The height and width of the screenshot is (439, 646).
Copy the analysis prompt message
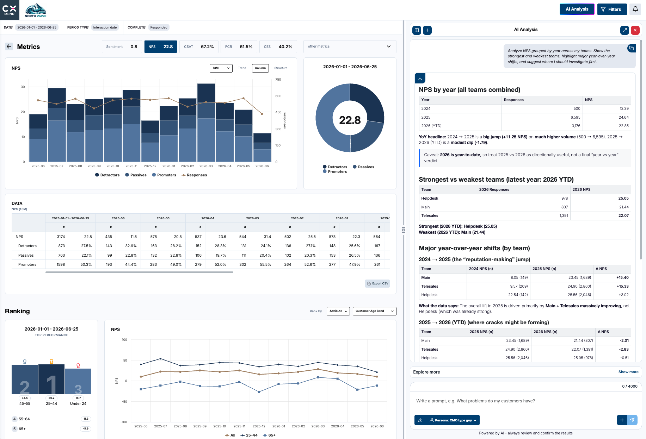tap(632, 48)
